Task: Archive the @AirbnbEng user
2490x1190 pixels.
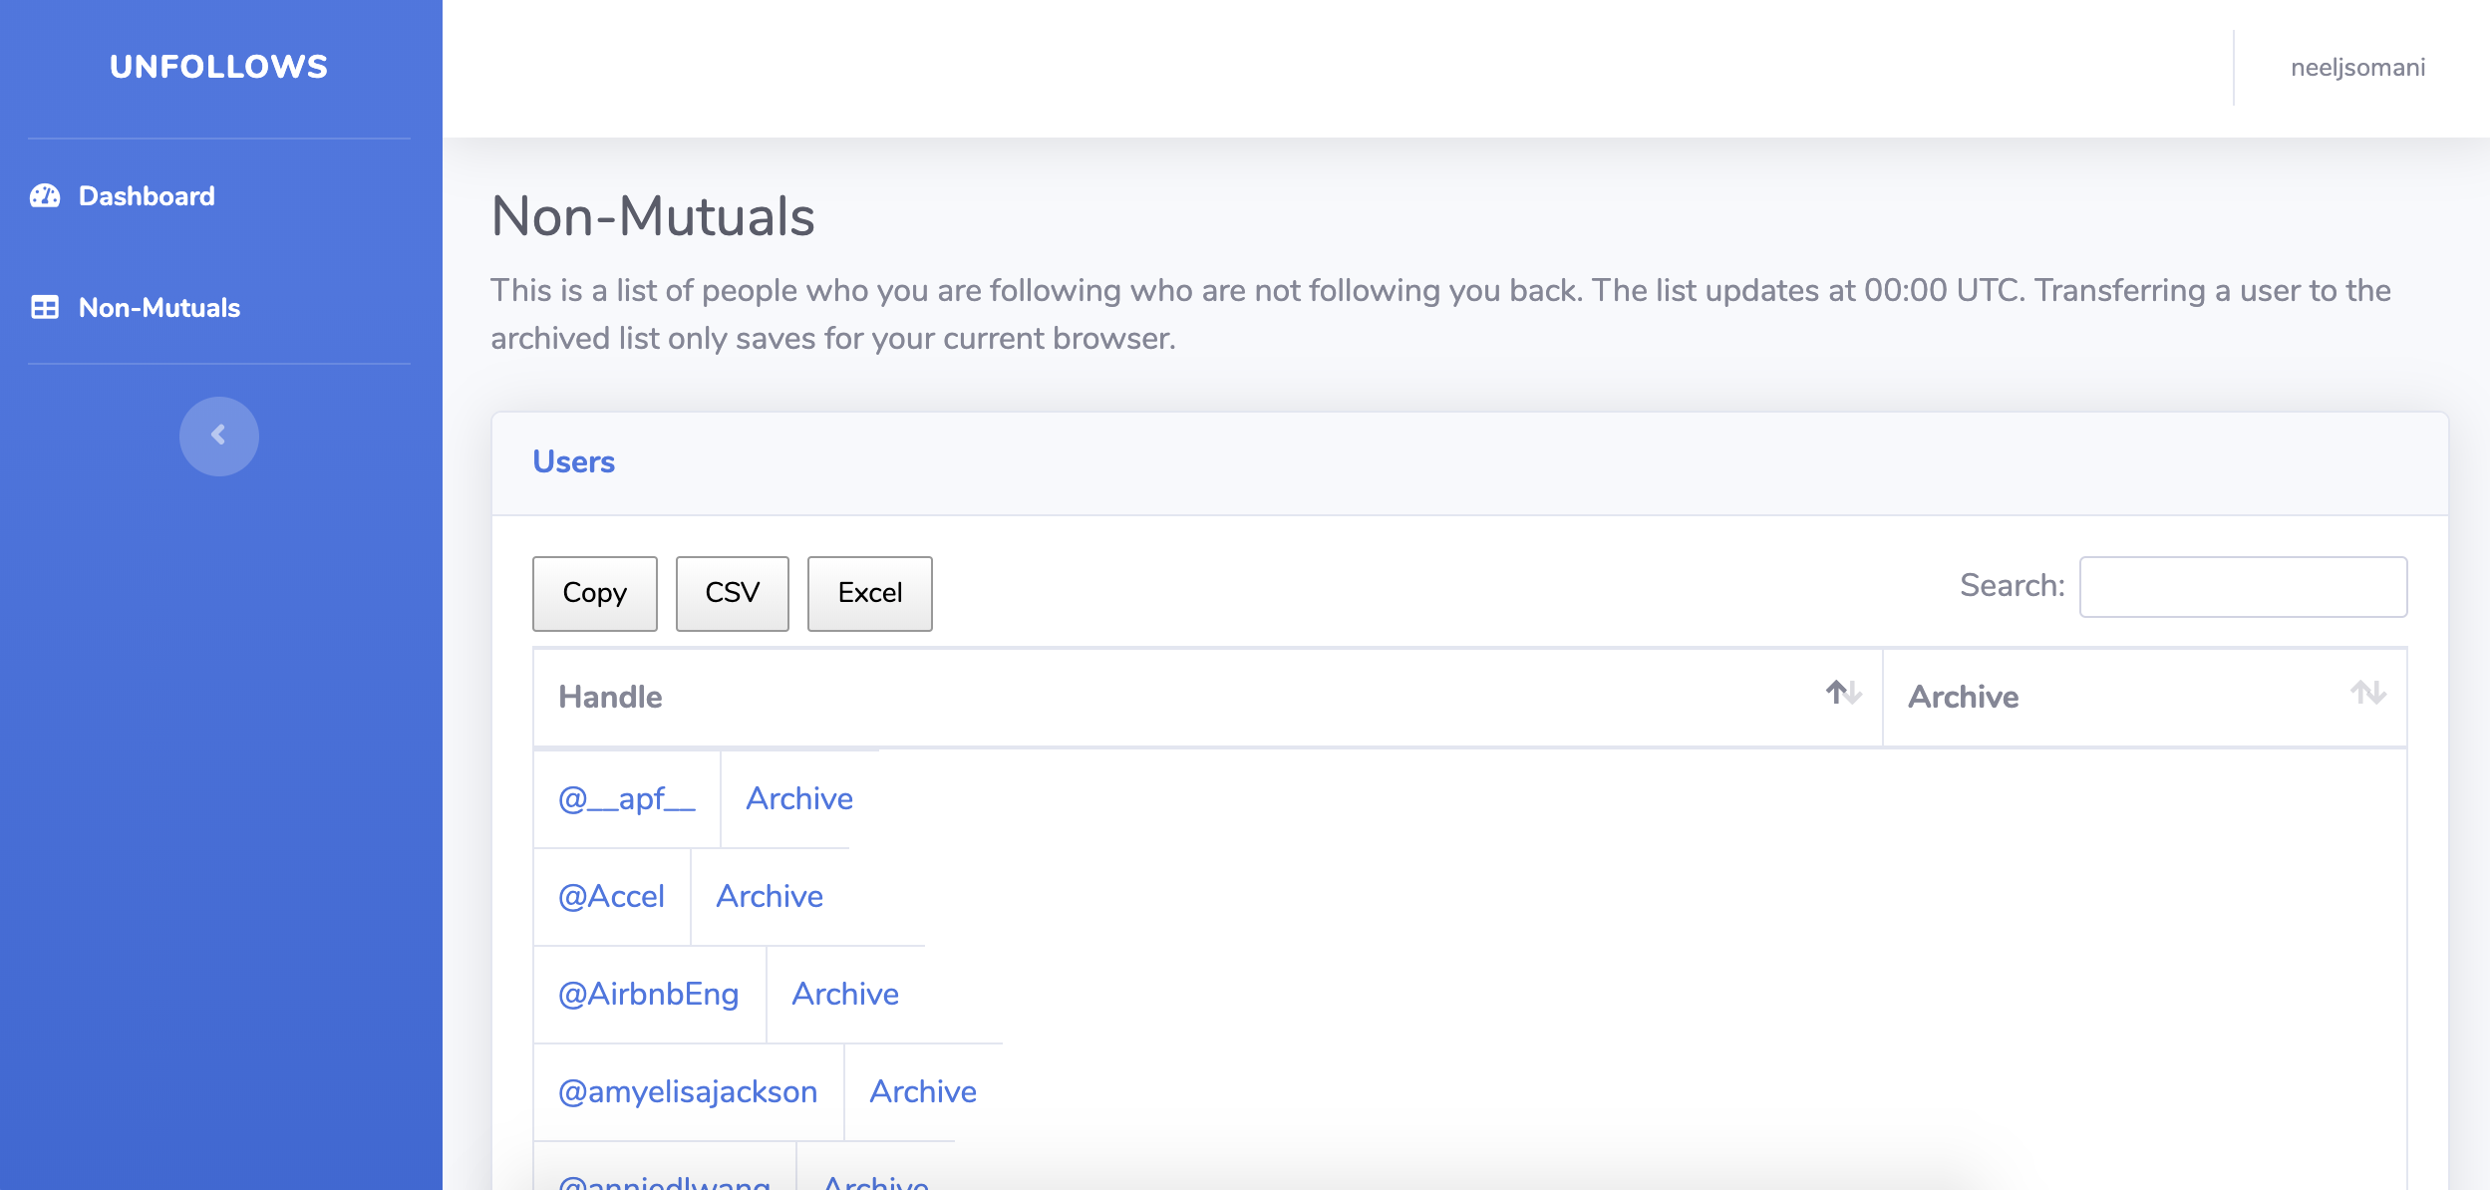Action: tap(844, 994)
